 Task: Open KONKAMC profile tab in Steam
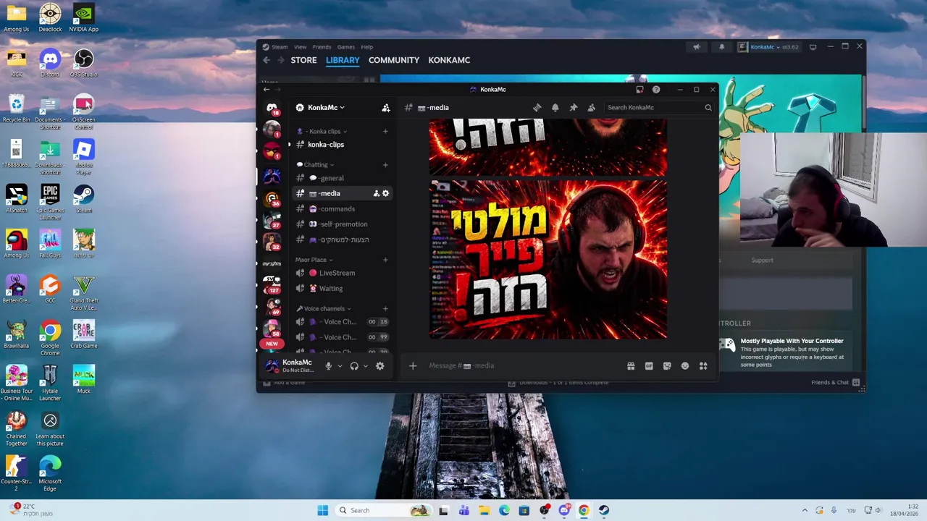pos(449,60)
